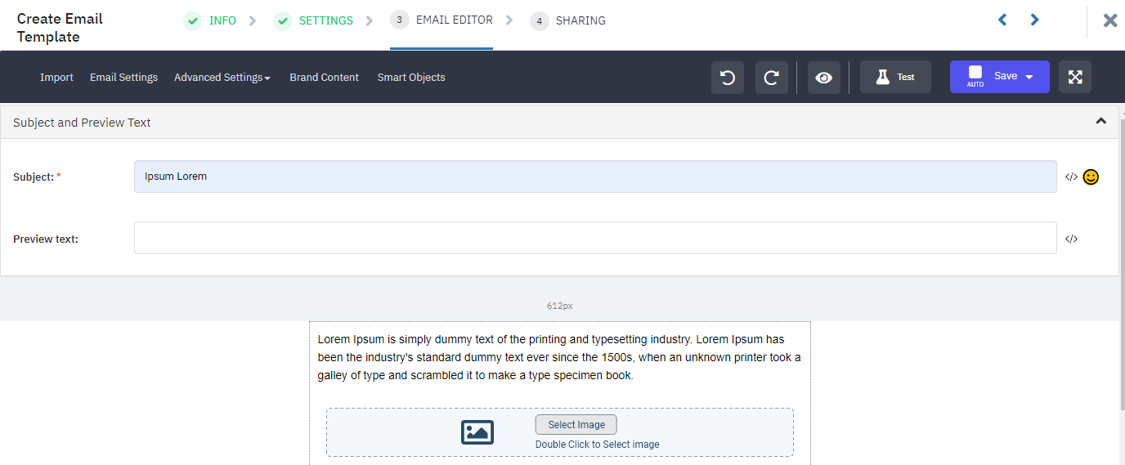Expand the Save dropdown arrow
Viewport: 1125px width, 465px height.
[x=1029, y=77]
